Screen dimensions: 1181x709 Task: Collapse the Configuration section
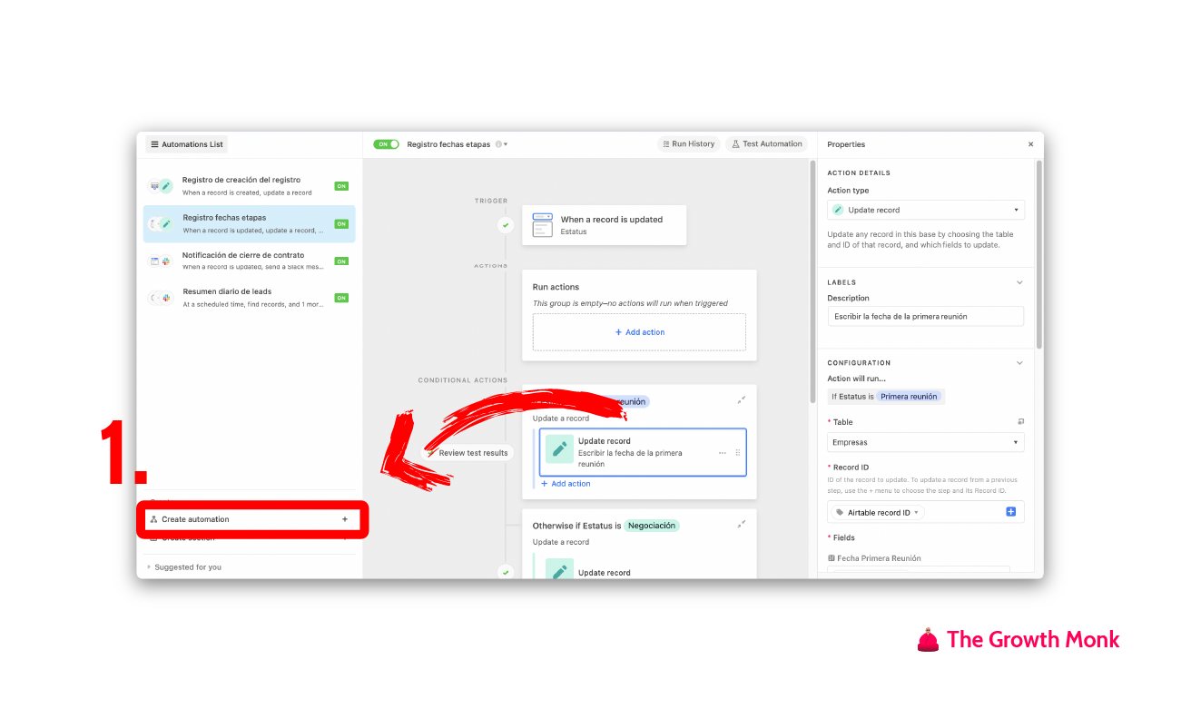[x=1019, y=363]
